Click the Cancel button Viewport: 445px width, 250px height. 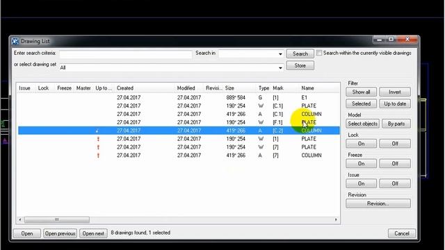coord(402,233)
